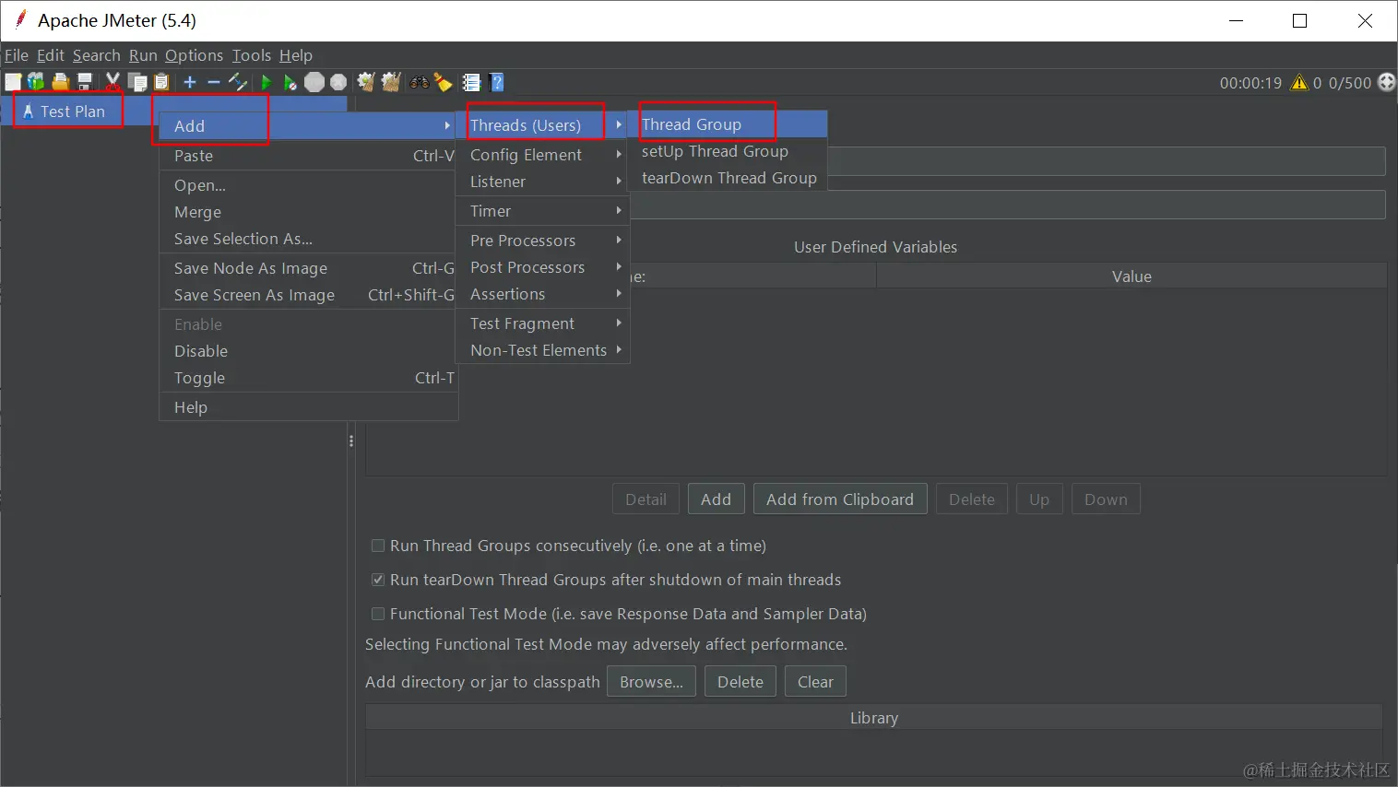Screen dimensions: 1398x787
Task: Expand Non-Test Elements submenu
Action: [x=542, y=350]
